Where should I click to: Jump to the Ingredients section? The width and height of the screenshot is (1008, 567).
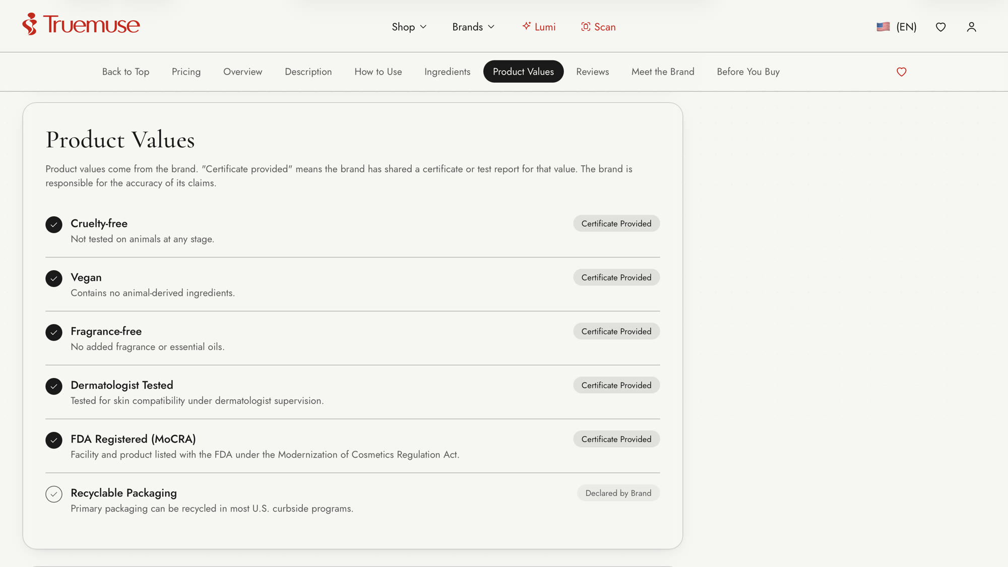[447, 72]
